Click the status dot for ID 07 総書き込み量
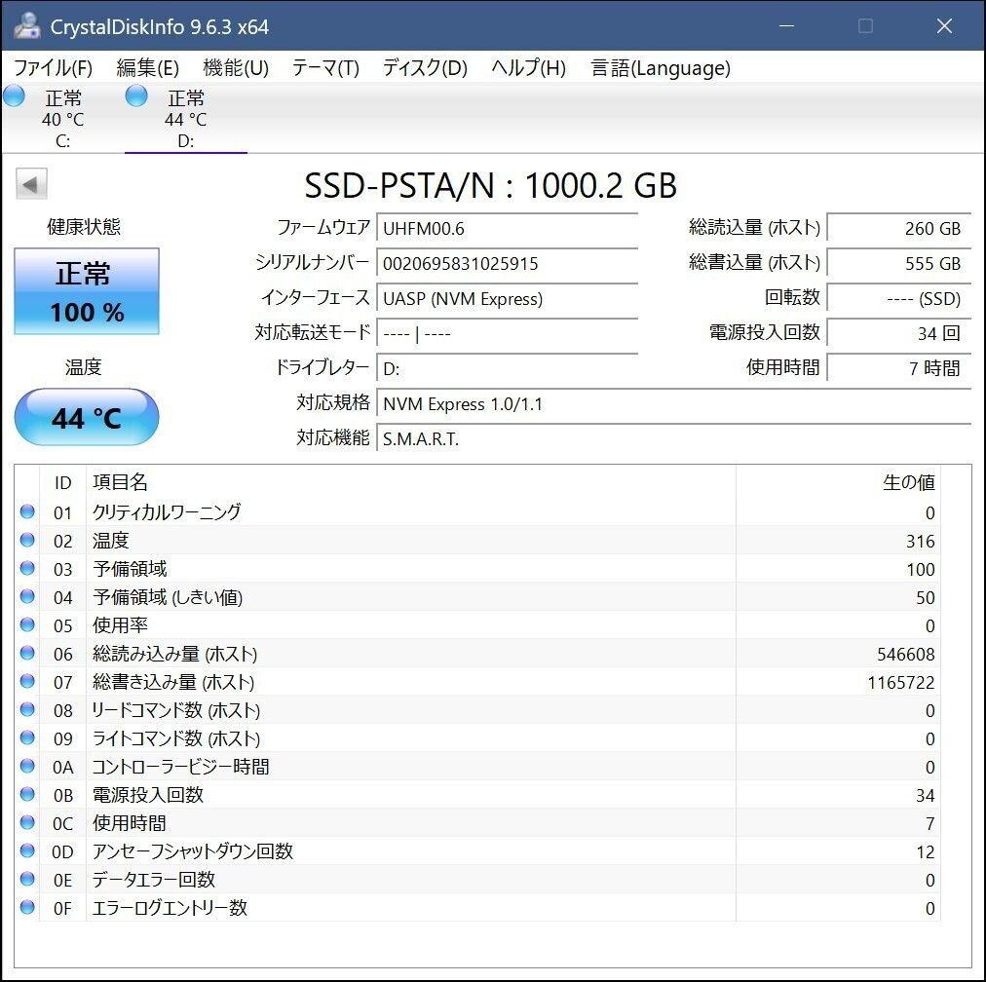 coord(27,682)
